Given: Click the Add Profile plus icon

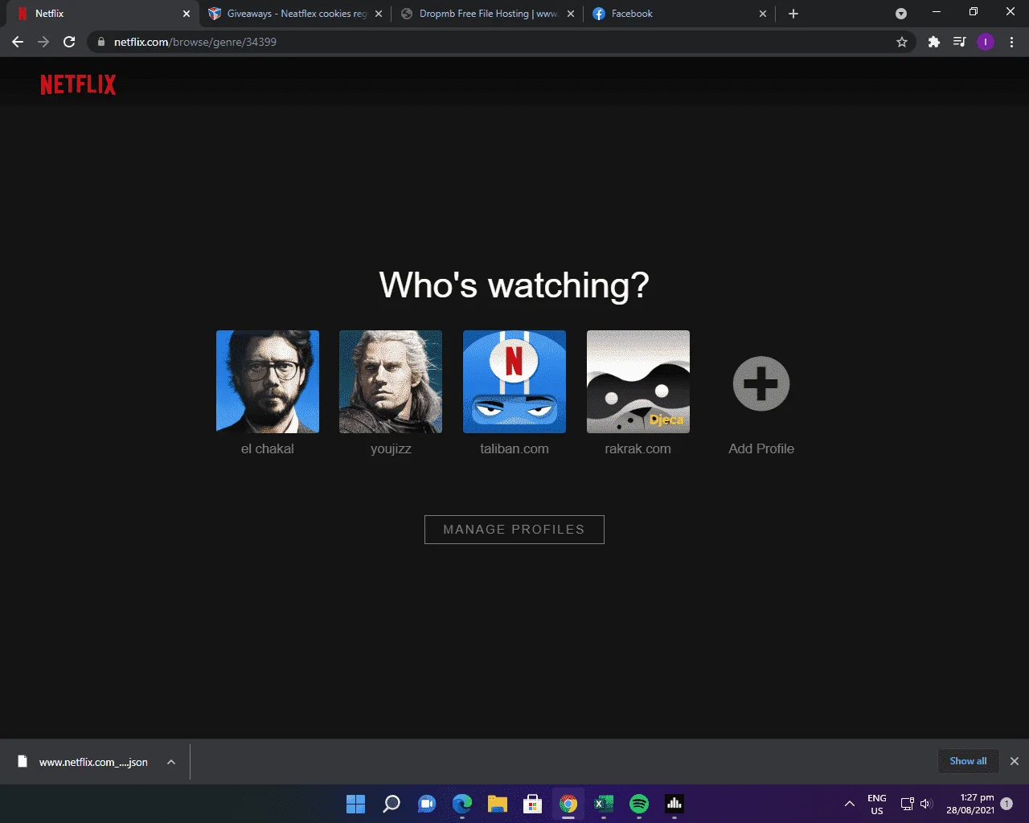Looking at the screenshot, I should [761, 383].
